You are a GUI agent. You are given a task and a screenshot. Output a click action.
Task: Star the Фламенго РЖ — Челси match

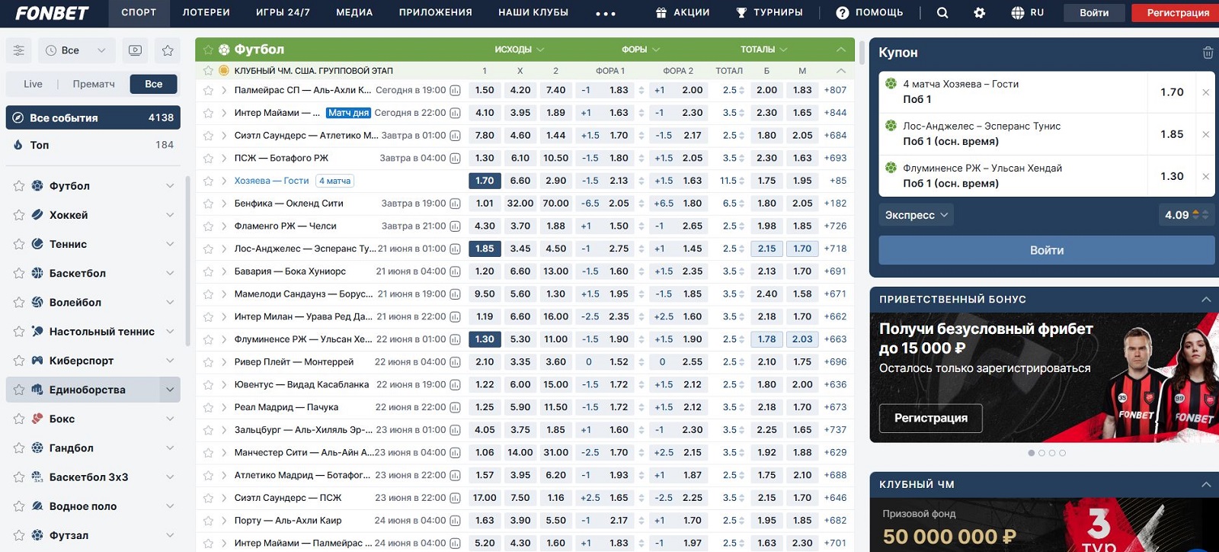coord(208,226)
